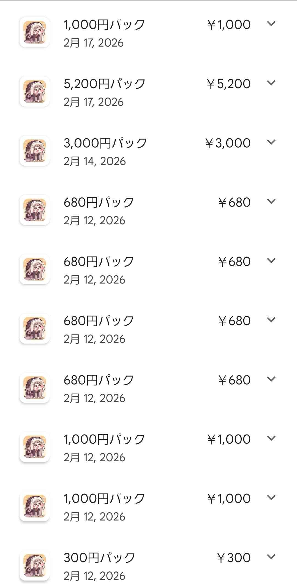This screenshot has width=297, height=588.
Task: Tap the app icon of the Feb 17 1,000円パック
Action: [x=35, y=32]
